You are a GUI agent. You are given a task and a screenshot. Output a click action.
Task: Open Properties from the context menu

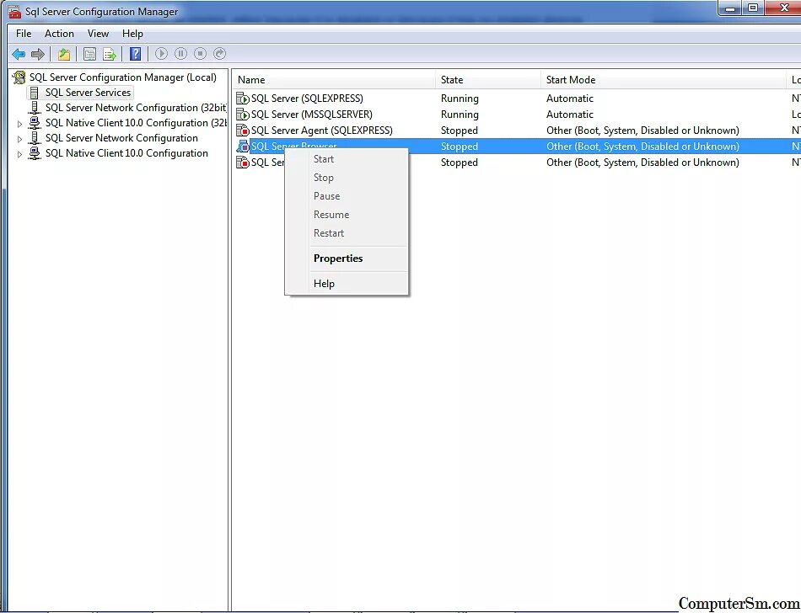pos(337,259)
